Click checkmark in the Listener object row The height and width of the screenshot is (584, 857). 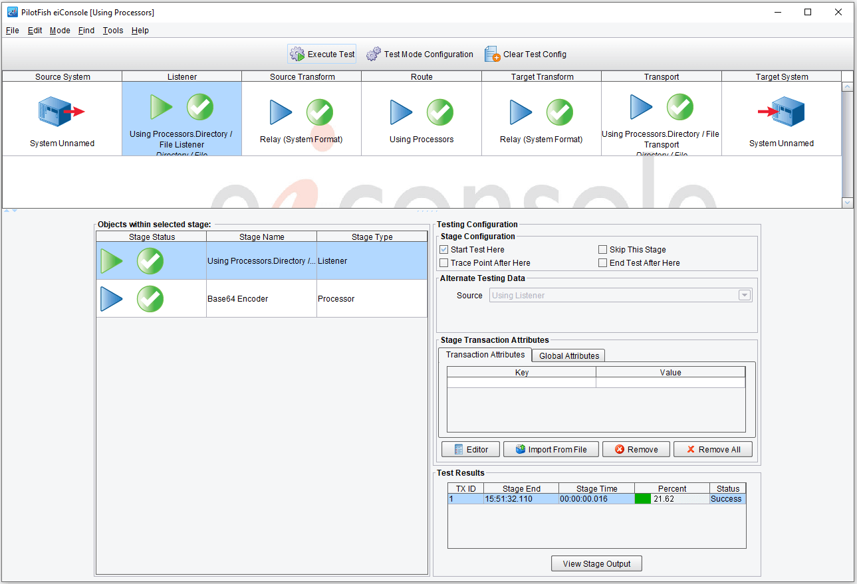tap(150, 261)
